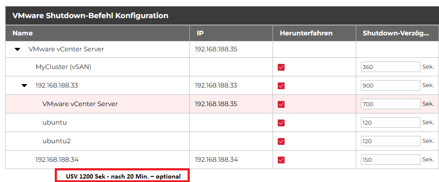Uncheck shutdown for MyCluster (vSAN)

point(281,67)
